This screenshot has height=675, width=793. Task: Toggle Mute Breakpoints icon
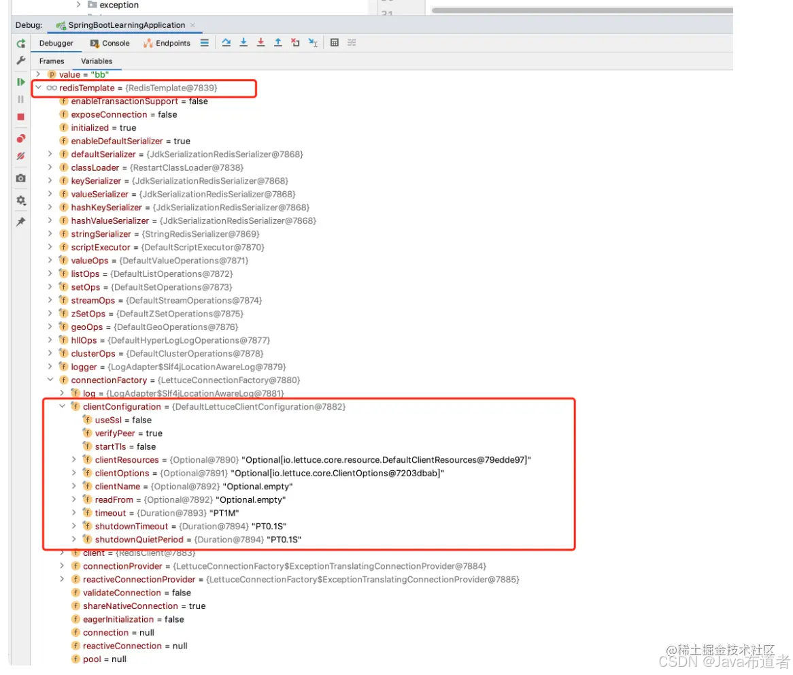pyautogui.click(x=20, y=156)
